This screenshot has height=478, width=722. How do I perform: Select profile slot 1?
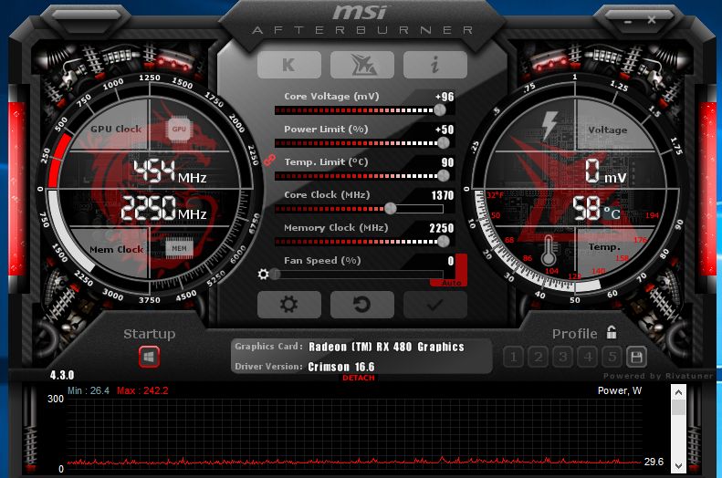click(x=513, y=357)
